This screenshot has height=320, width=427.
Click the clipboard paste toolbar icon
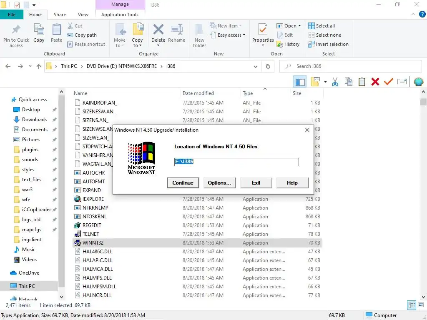click(x=362, y=82)
